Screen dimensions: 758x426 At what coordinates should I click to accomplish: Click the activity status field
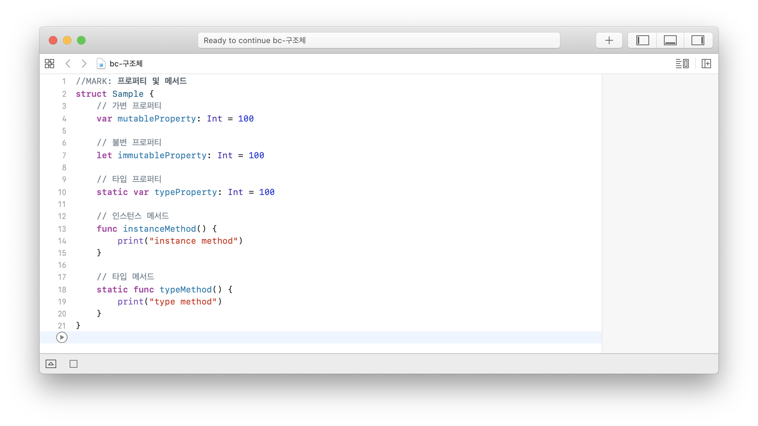pyautogui.click(x=378, y=40)
